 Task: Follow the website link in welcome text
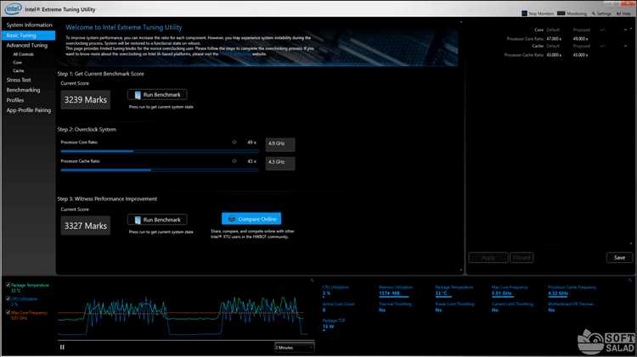coord(235,54)
